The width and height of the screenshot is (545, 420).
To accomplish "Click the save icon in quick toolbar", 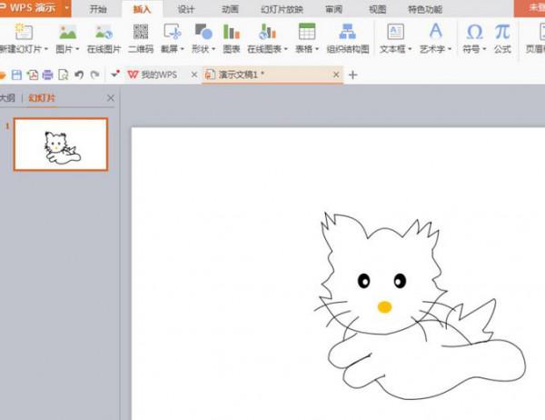I will click(16, 75).
